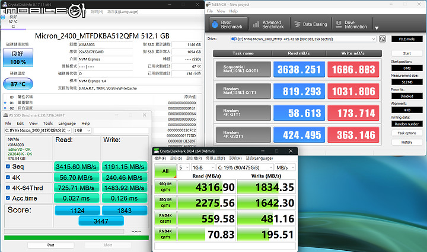Open the File menu in TxBENCH
Image resolution: width=427 pixels, height=252 pixels.
point(210,11)
